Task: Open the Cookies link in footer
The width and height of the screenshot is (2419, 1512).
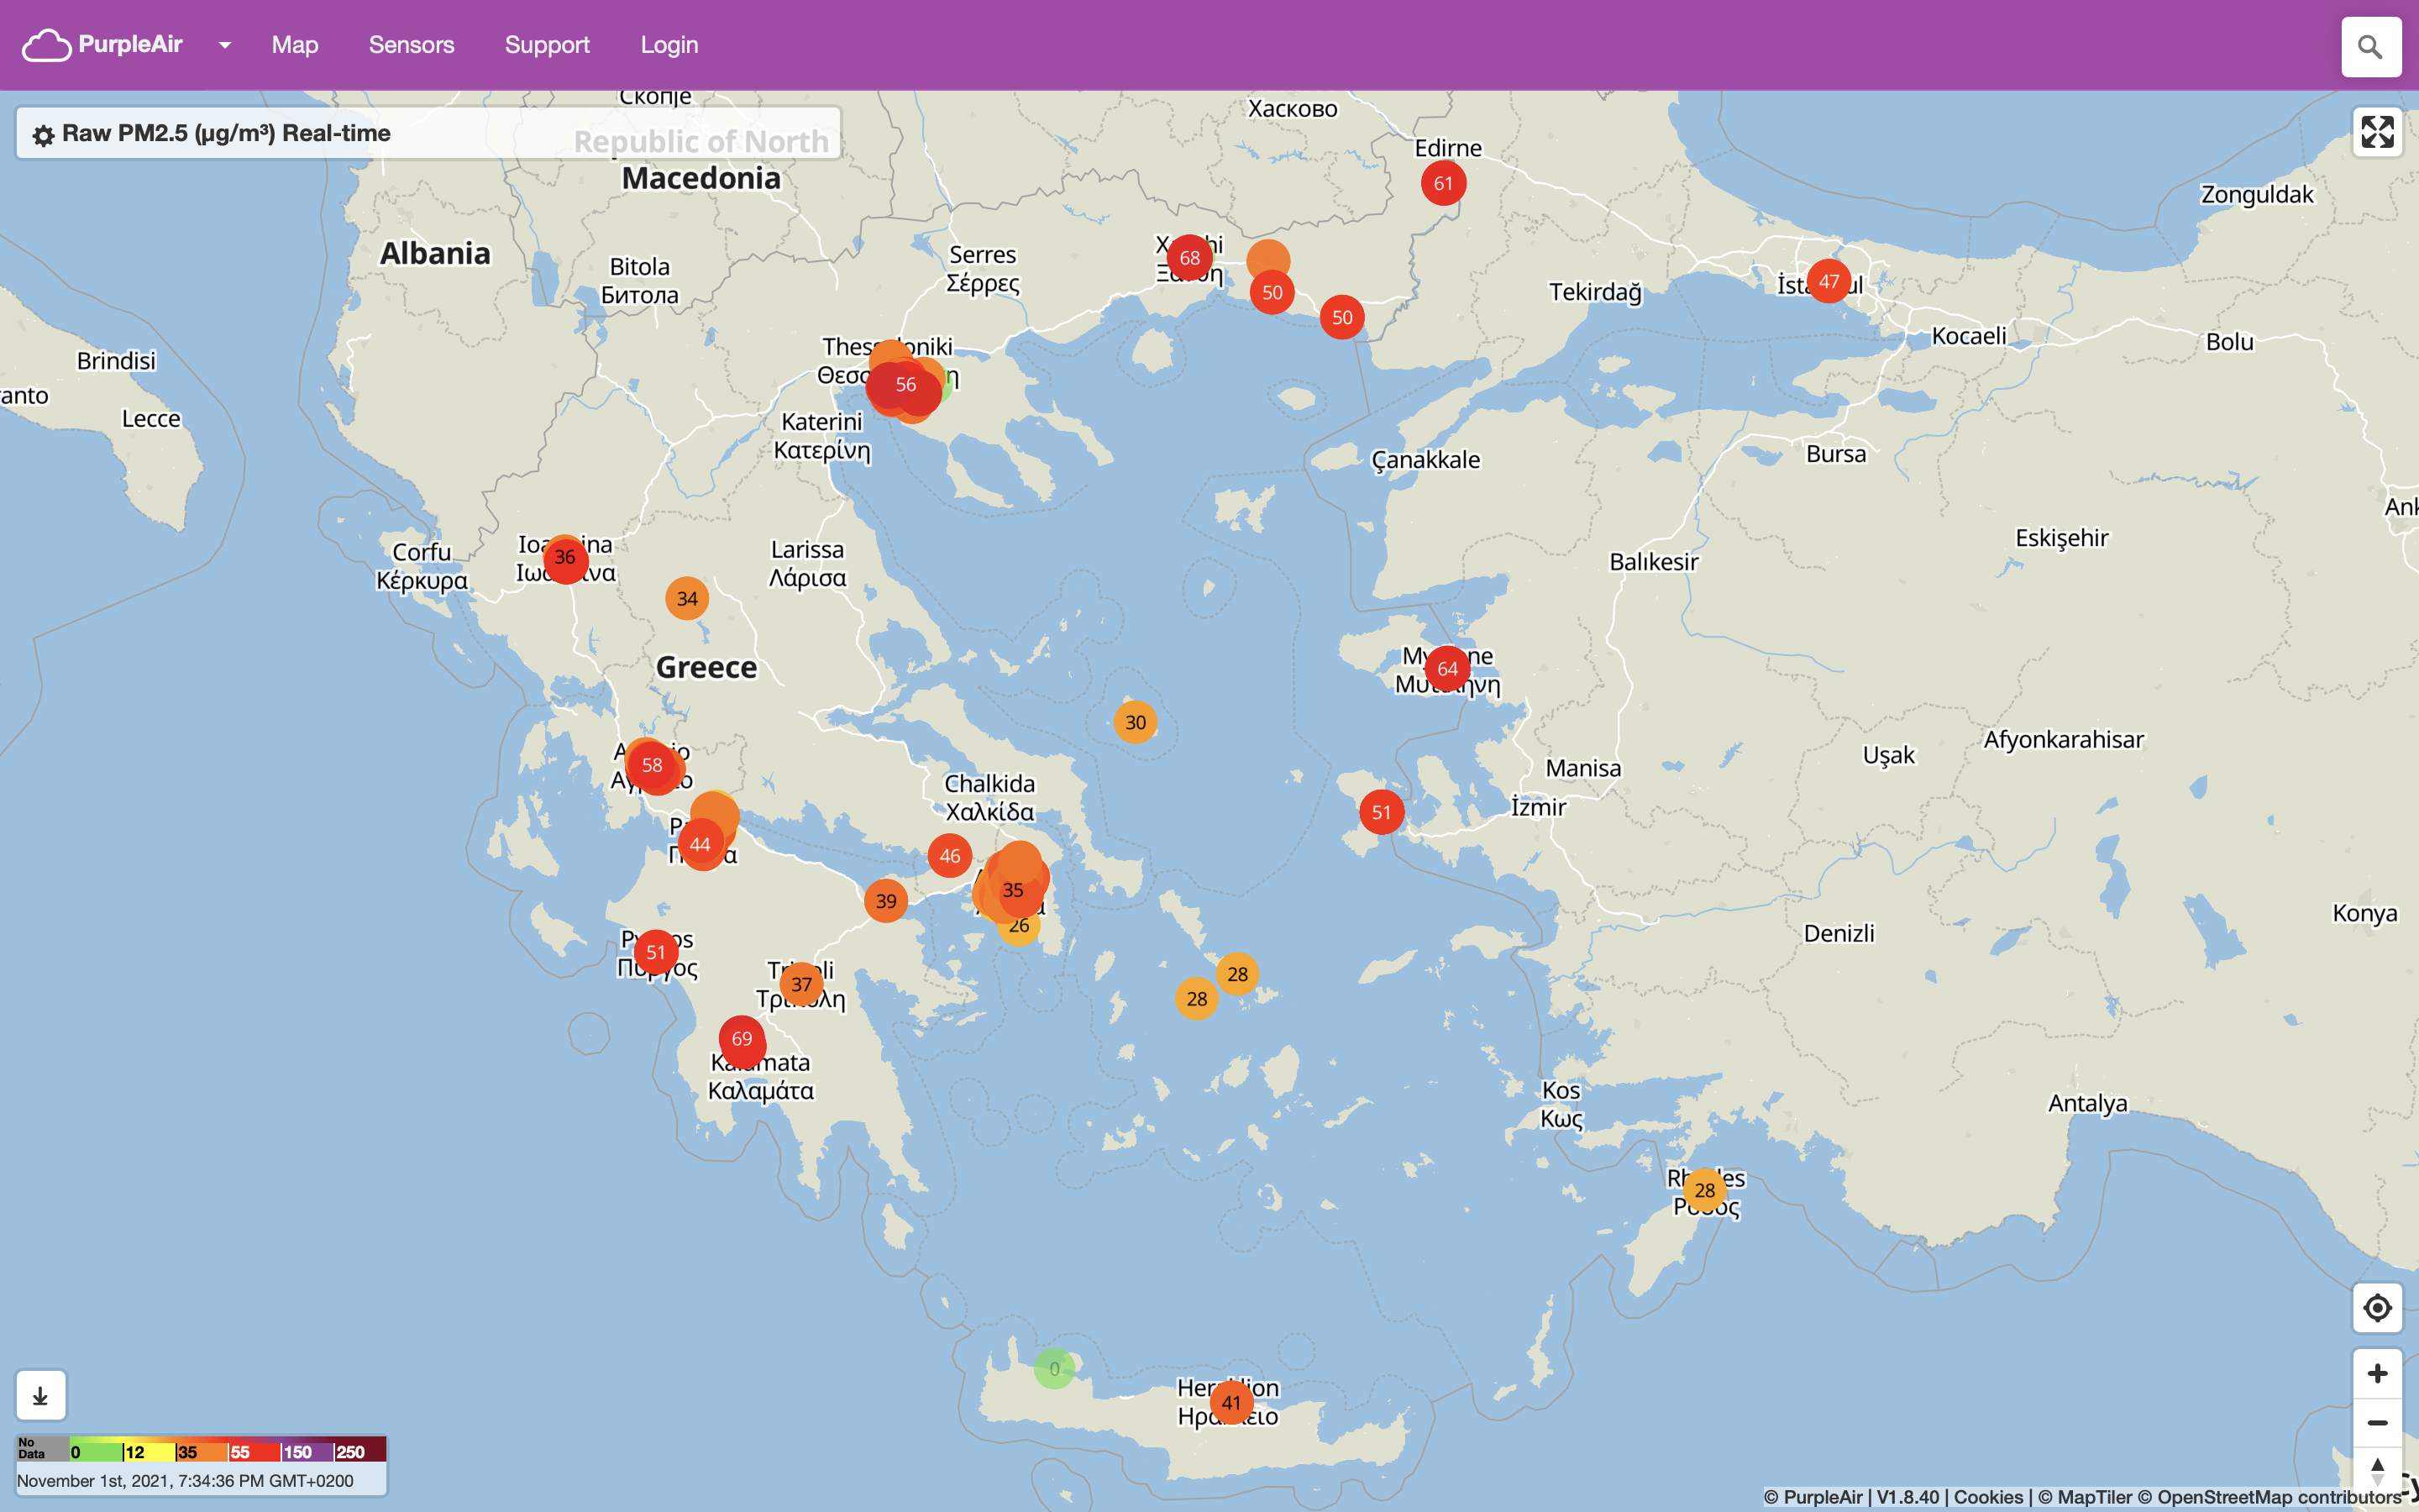Action: tap(1987, 1497)
